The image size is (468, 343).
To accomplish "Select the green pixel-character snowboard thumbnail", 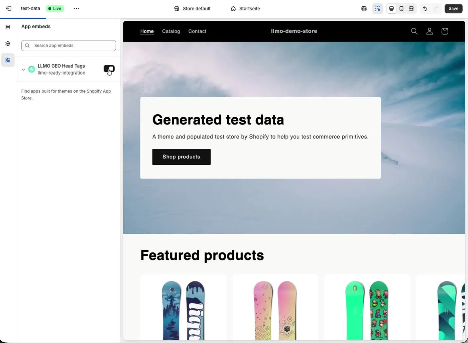I will [367, 310].
